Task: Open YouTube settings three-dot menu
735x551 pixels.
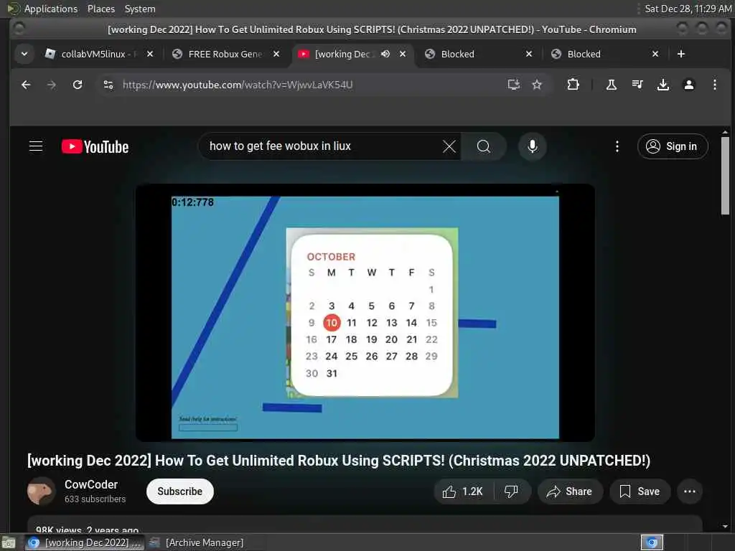Action: (617, 146)
